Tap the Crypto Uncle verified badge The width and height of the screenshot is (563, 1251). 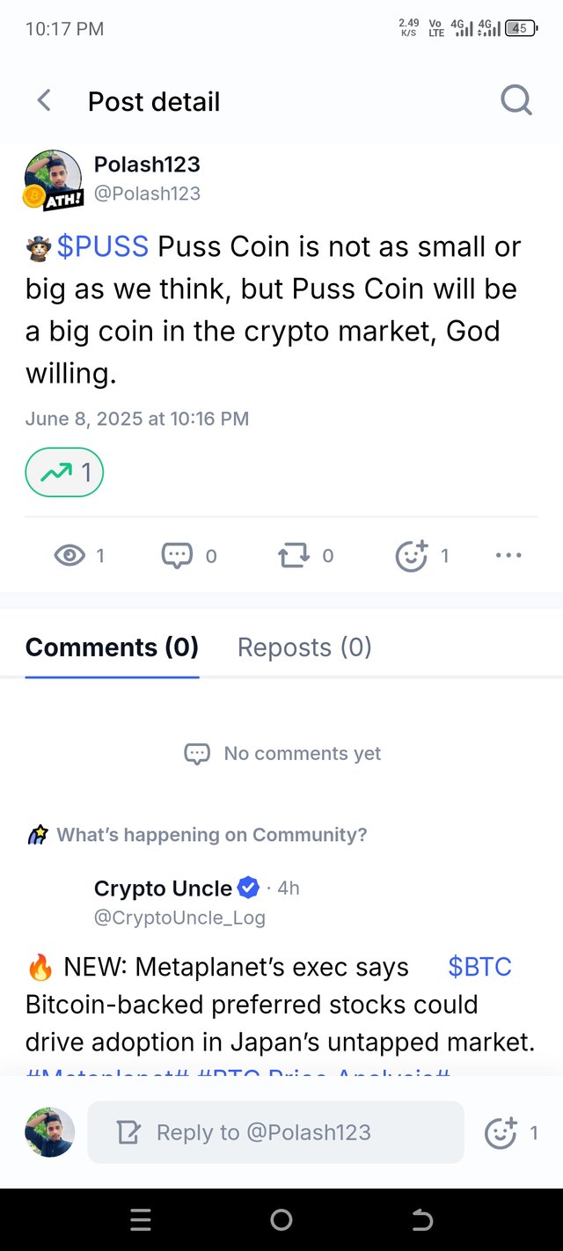249,889
